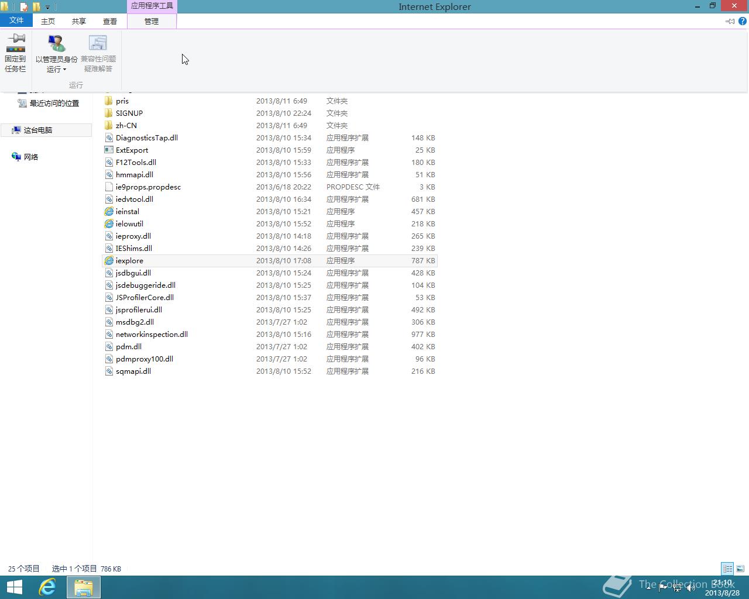749x599 pixels.
Task: Switch to the 查看 ribbon tab
Action: 110,21
